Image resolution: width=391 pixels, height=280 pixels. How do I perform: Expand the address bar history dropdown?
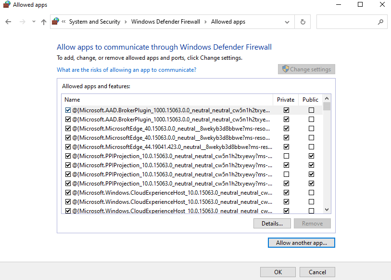(287, 22)
